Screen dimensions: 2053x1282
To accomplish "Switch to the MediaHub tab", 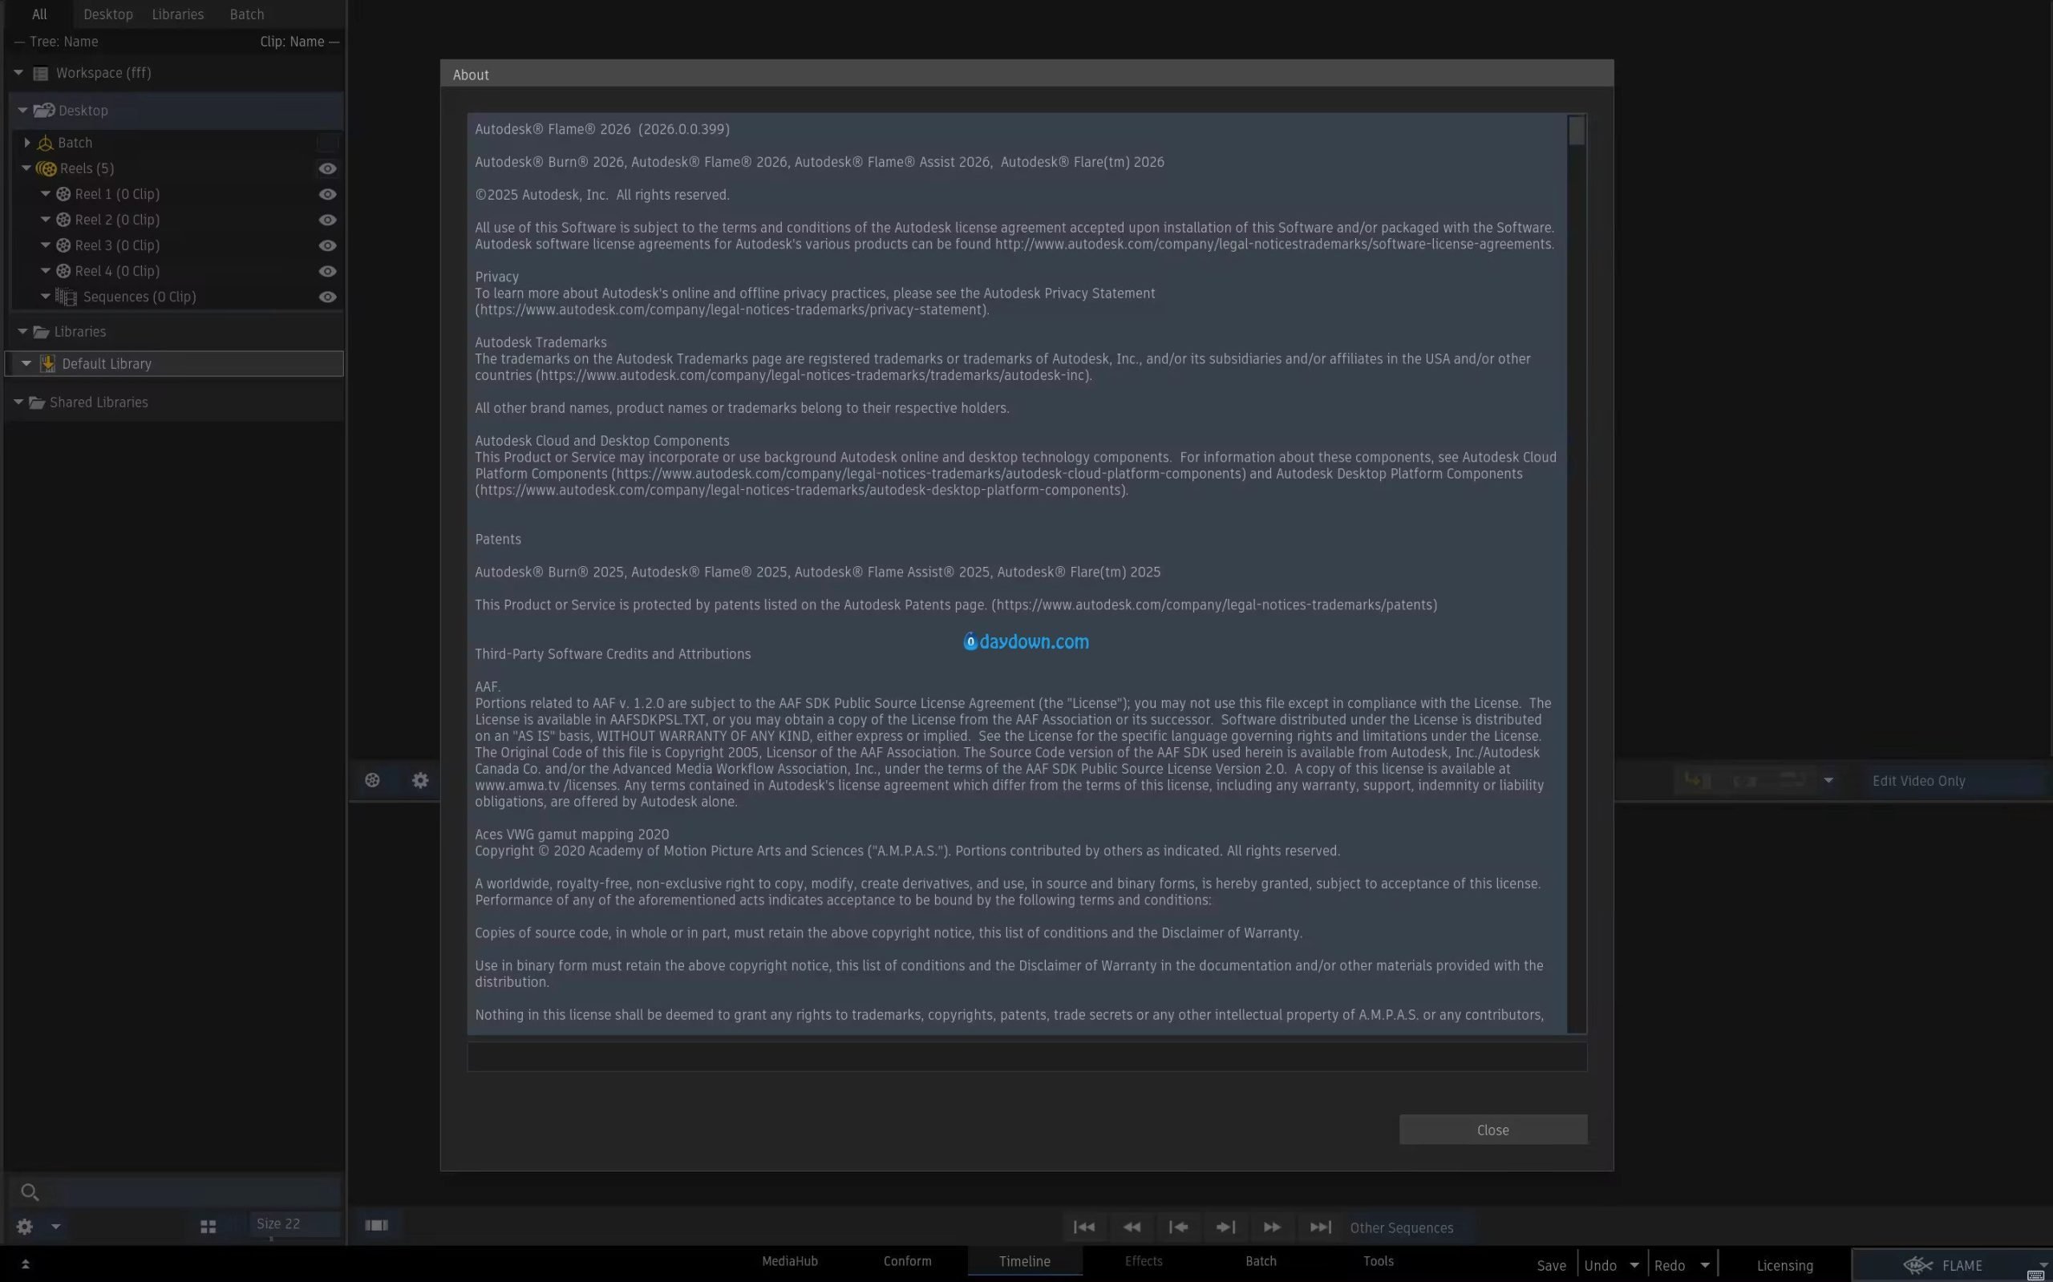I will click(789, 1261).
